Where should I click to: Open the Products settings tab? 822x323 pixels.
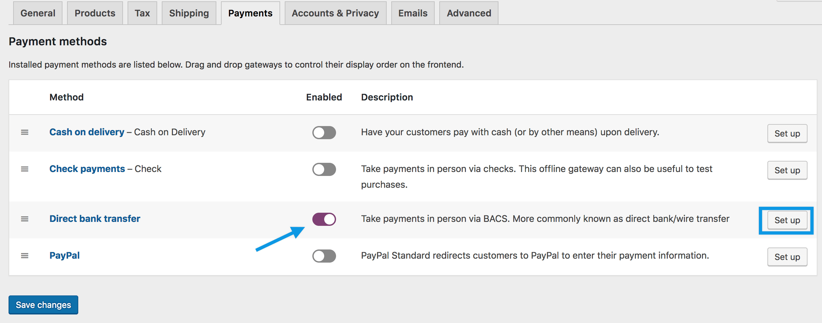(95, 13)
